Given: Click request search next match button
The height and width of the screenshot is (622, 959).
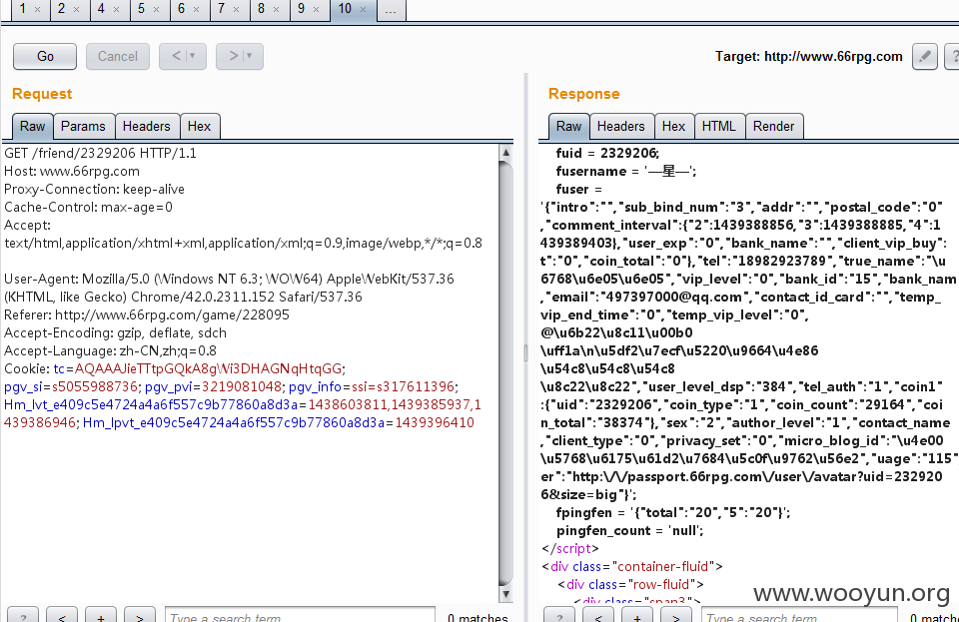Looking at the screenshot, I should point(140,616).
